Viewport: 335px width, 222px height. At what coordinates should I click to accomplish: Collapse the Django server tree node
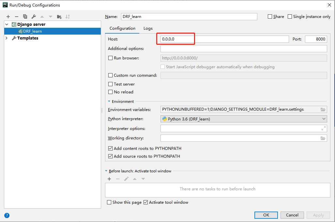point(7,24)
